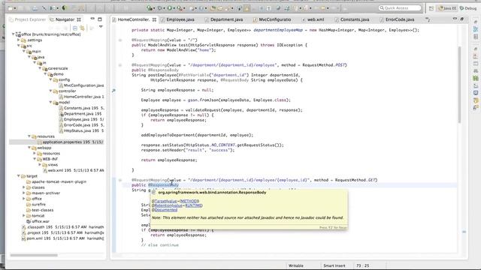Select HttpStatus.java in the tree
This screenshot has height=270, width=481.
pyautogui.click(x=81, y=130)
